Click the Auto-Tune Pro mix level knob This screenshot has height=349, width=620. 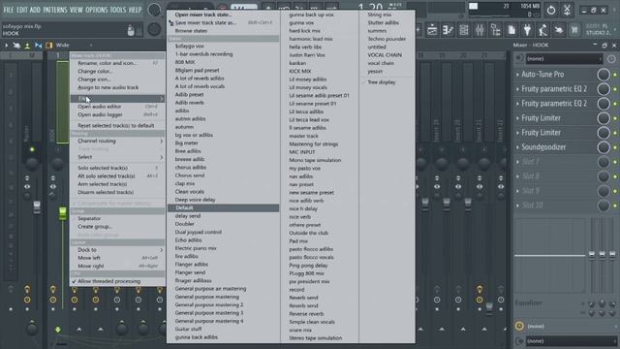(x=604, y=75)
